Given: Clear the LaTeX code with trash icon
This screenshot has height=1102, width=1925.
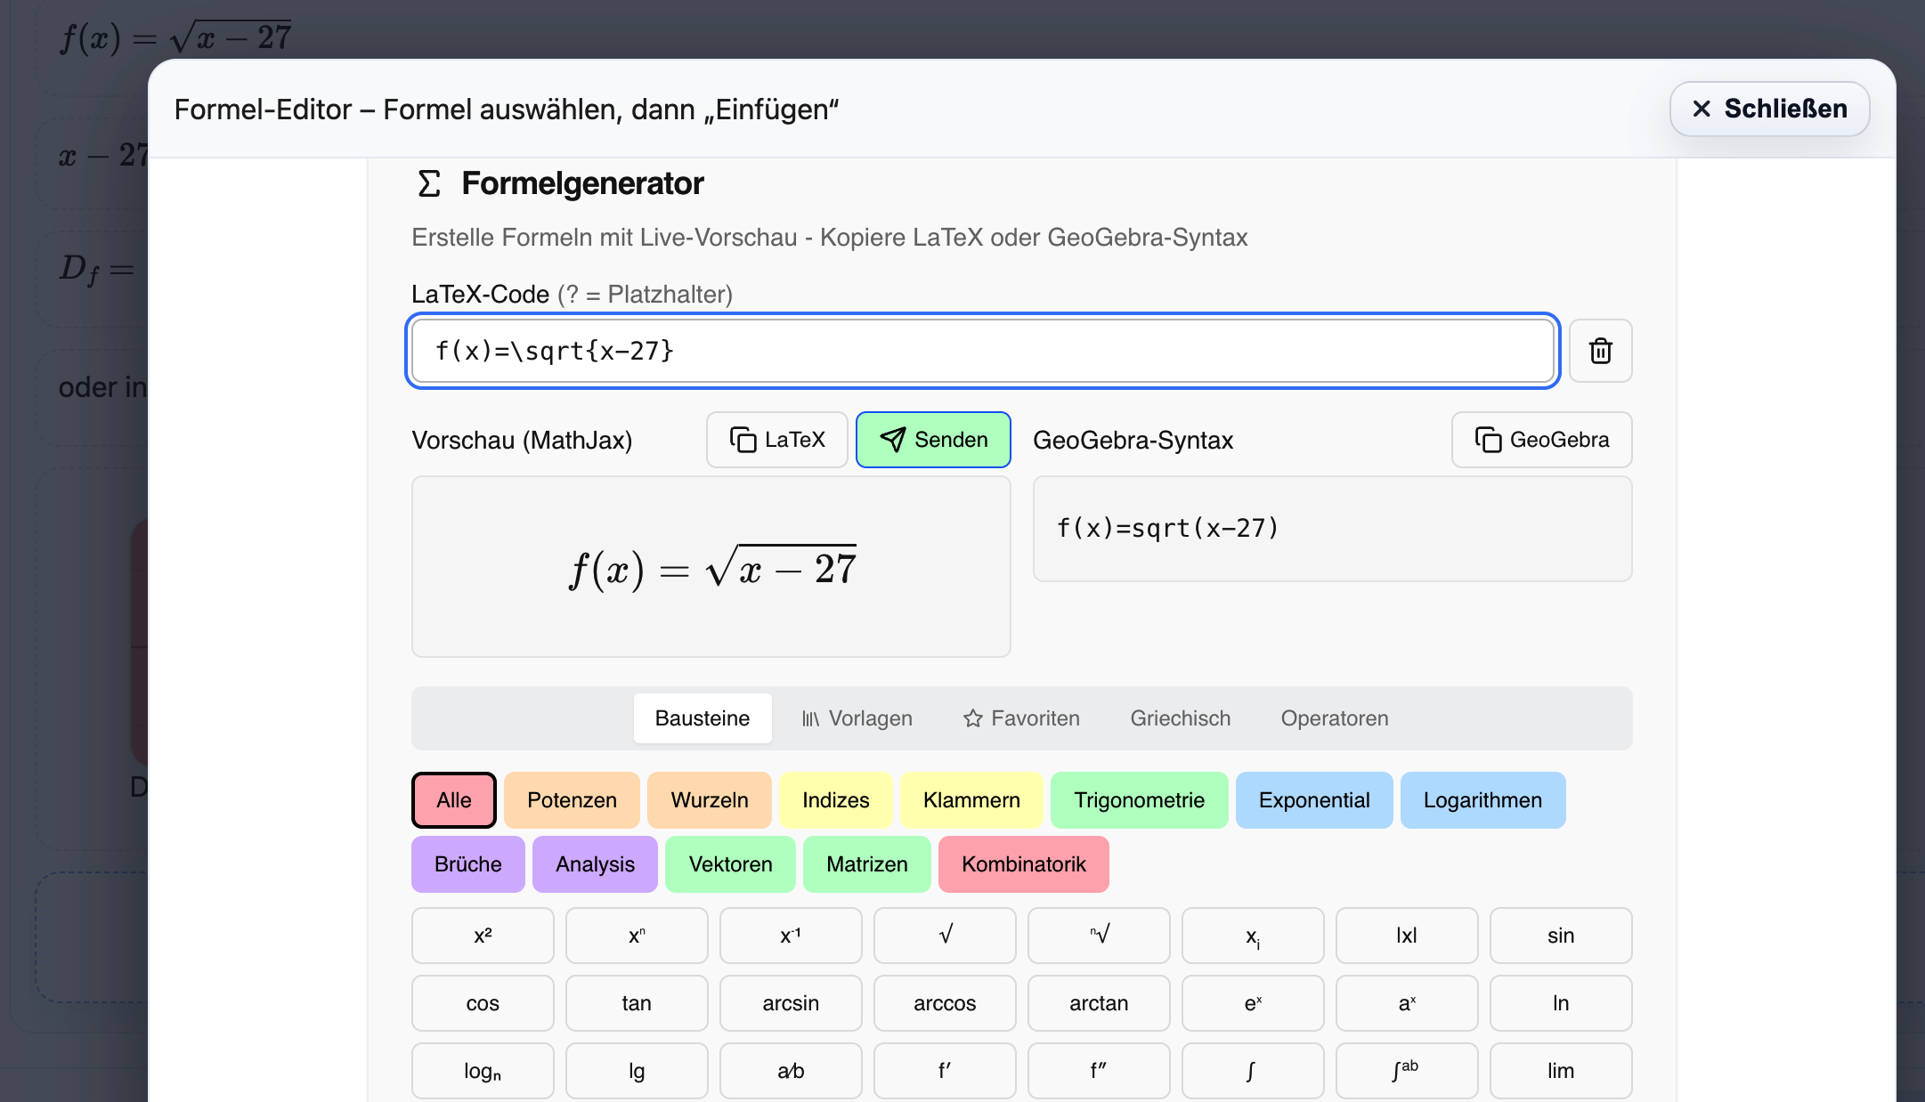Looking at the screenshot, I should pos(1599,351).
